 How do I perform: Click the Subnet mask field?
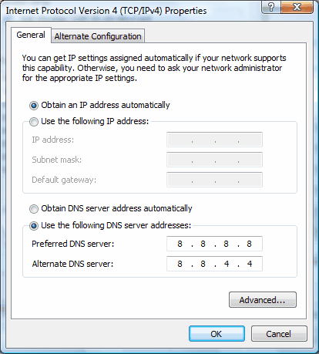coord(214,160)
